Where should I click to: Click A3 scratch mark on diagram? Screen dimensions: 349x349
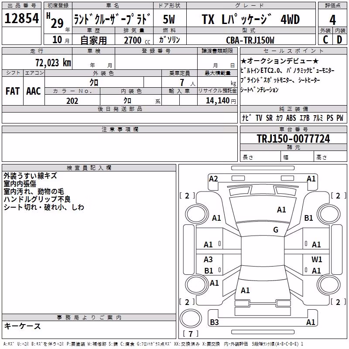coord(208,259)
